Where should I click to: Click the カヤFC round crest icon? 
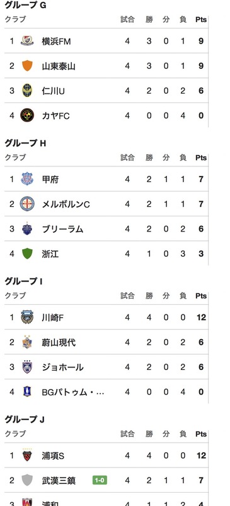(27, 115)
